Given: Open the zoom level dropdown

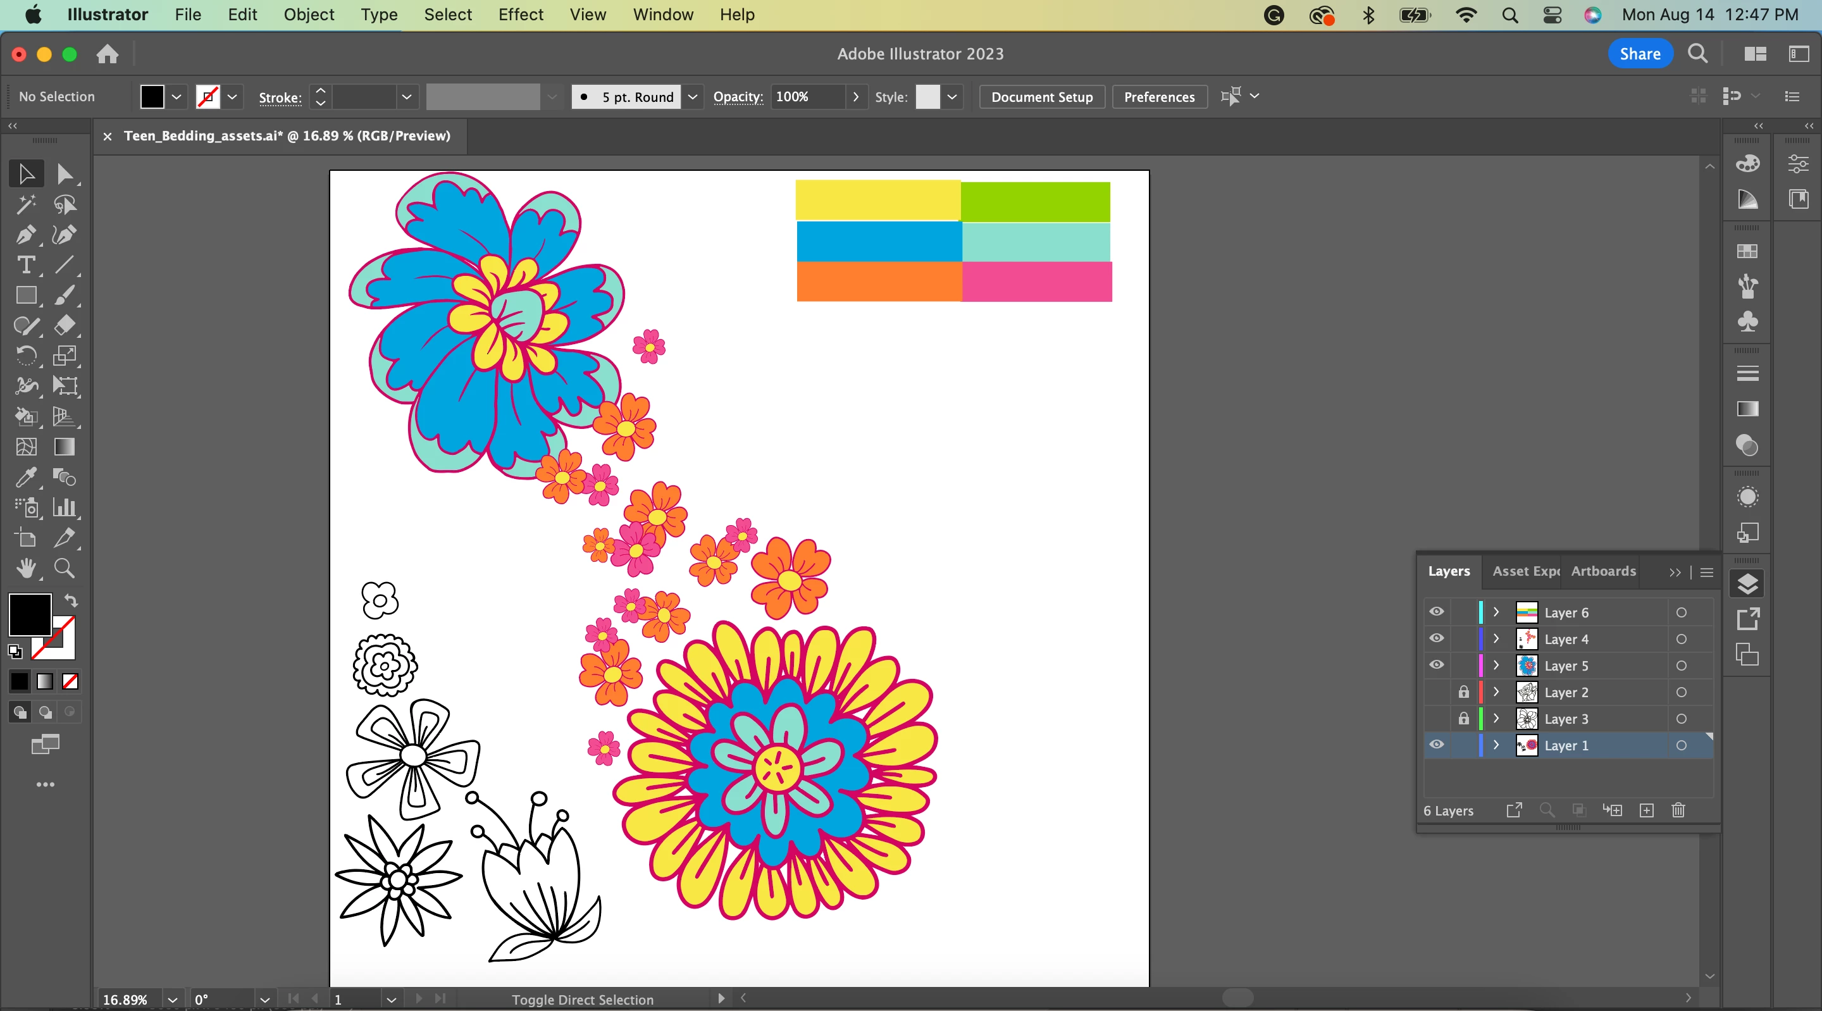Looking at the screenshot, I should click(172, 999).
